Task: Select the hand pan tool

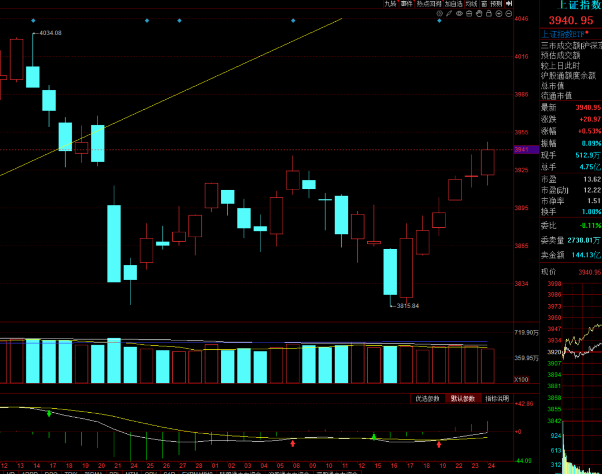Action: [x=479, y=13]
